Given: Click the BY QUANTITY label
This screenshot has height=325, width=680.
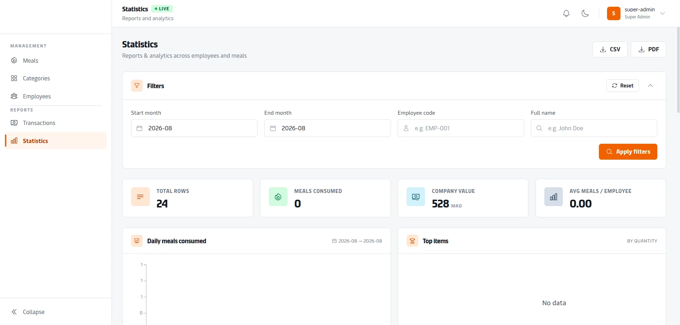Looking at the screenshot, I should click(x=642, y=241).
